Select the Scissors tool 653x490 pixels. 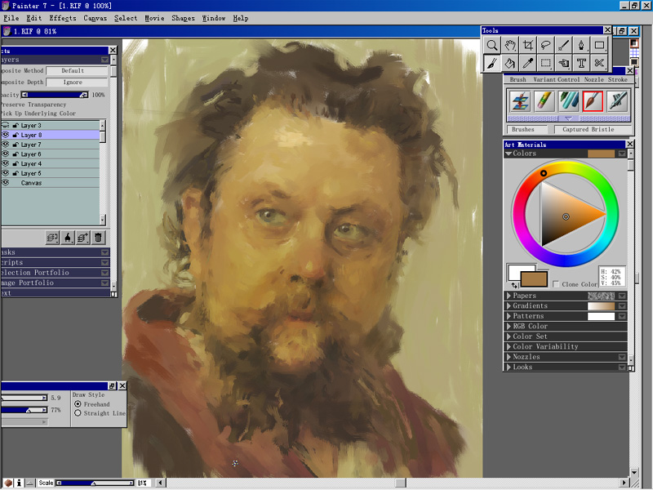pos(599,63)
